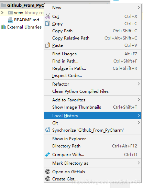Image resolution: width=143 pixels, height=188 pixels.
Task: Click the Synchronize refresh arrows icon
Action: (x=48, y=130)
